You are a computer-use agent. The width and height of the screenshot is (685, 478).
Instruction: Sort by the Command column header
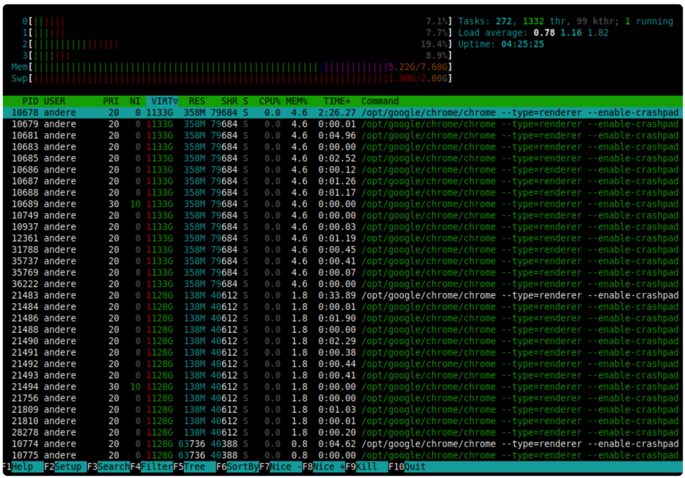[x=380, y=101]
